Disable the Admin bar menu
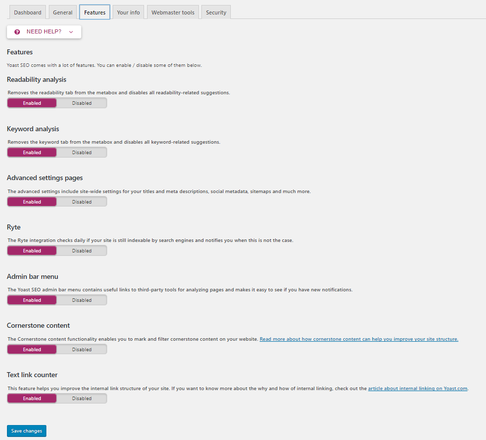Viewport: 486px width, 440px height. click(x=82, y=300)
